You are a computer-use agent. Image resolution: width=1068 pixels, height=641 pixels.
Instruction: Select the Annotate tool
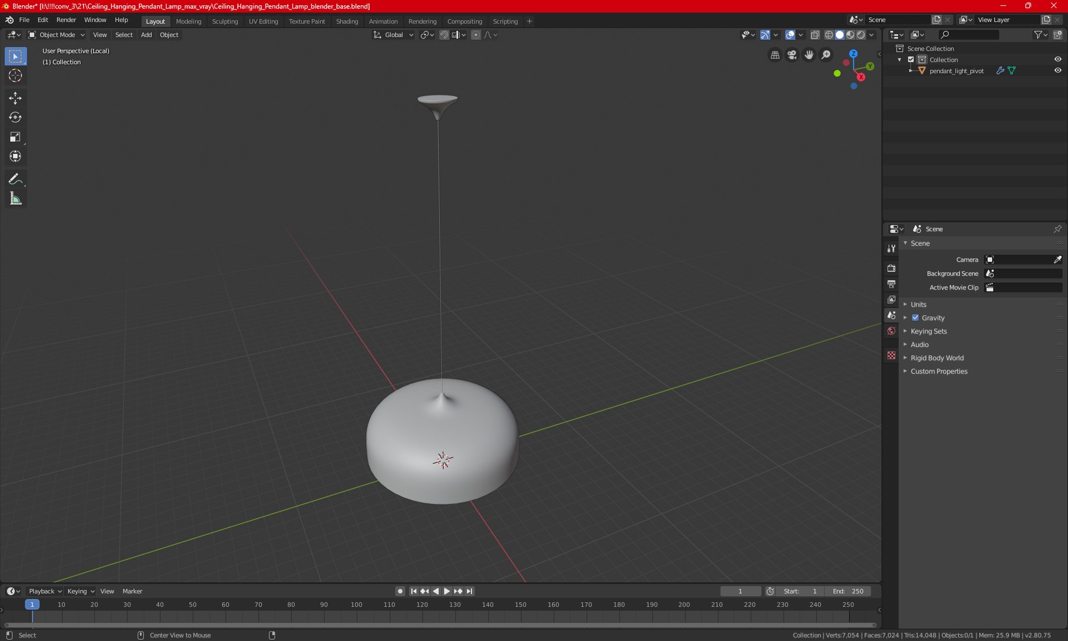[x=15, y=179]
